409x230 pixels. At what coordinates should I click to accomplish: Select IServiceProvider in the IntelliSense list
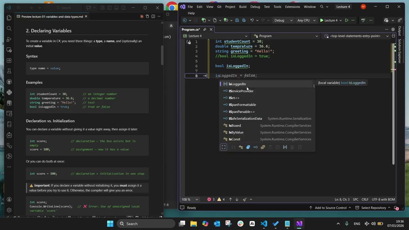click(x=267, y=91)
